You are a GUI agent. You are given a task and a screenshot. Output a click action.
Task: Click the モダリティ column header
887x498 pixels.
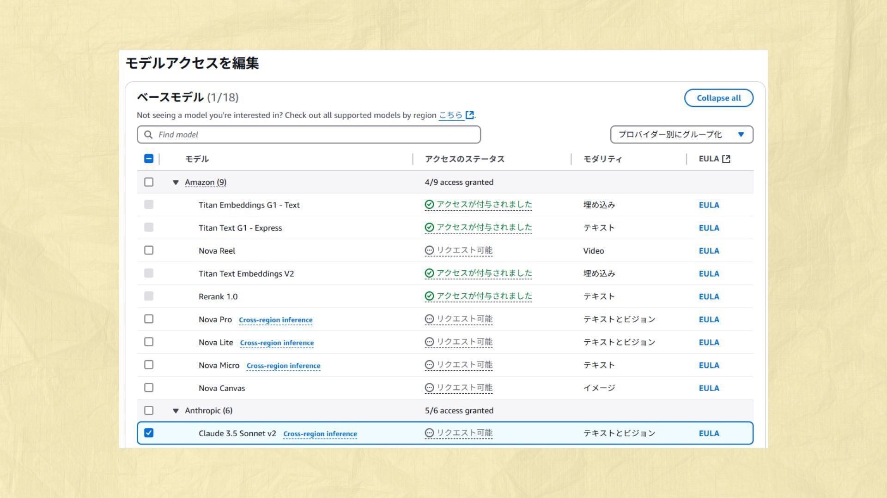pos(603,159)
